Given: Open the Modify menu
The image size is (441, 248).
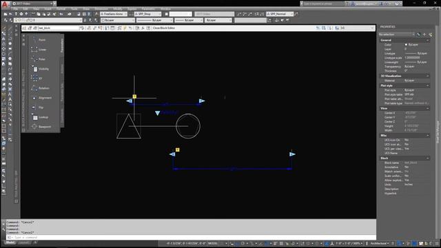Looking at the screenshot, I should click(118, 9).
